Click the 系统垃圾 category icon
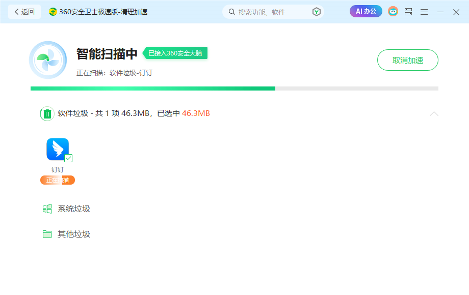The width and height of the screenshot is (469, 295). click(x=47, y=209)
